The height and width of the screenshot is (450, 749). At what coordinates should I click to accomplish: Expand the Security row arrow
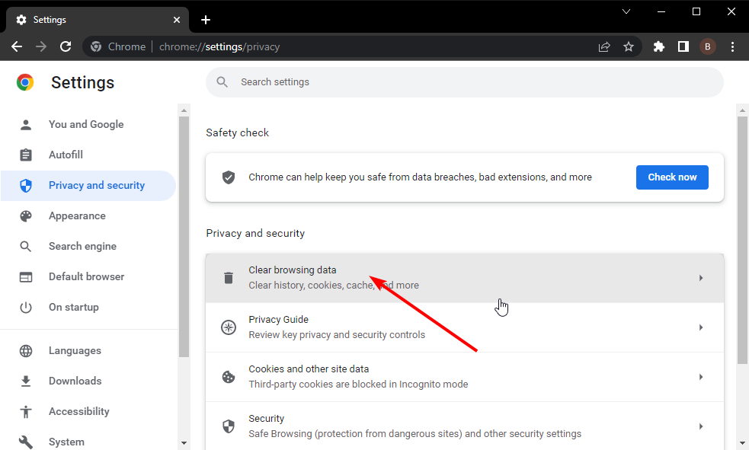pyautogui.click(x=701, y=426)
